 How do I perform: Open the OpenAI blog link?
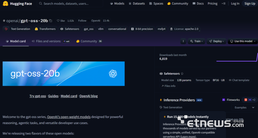[x=88, y=96]
